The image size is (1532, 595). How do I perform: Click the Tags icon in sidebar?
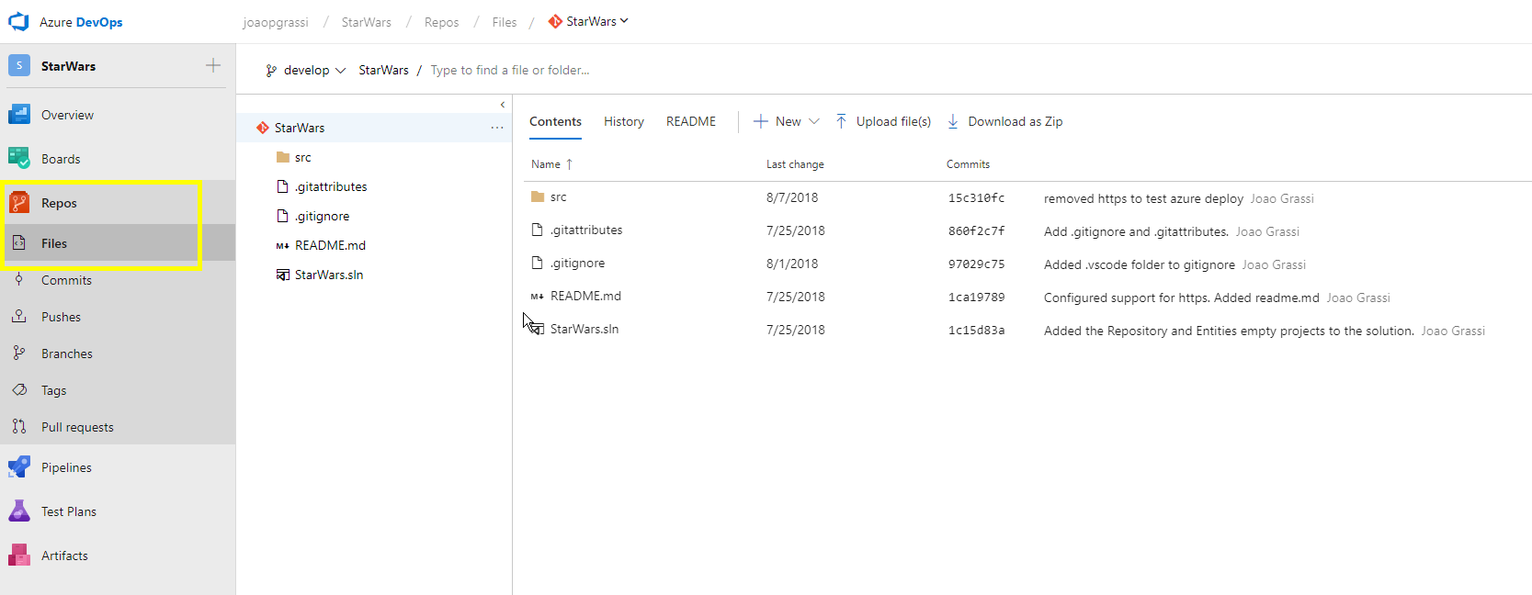click(x=19, y=390)
